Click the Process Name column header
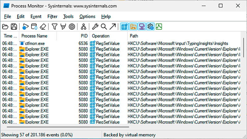Image resolution: width=247 pixels, height=139 pixels. point(38,36)
